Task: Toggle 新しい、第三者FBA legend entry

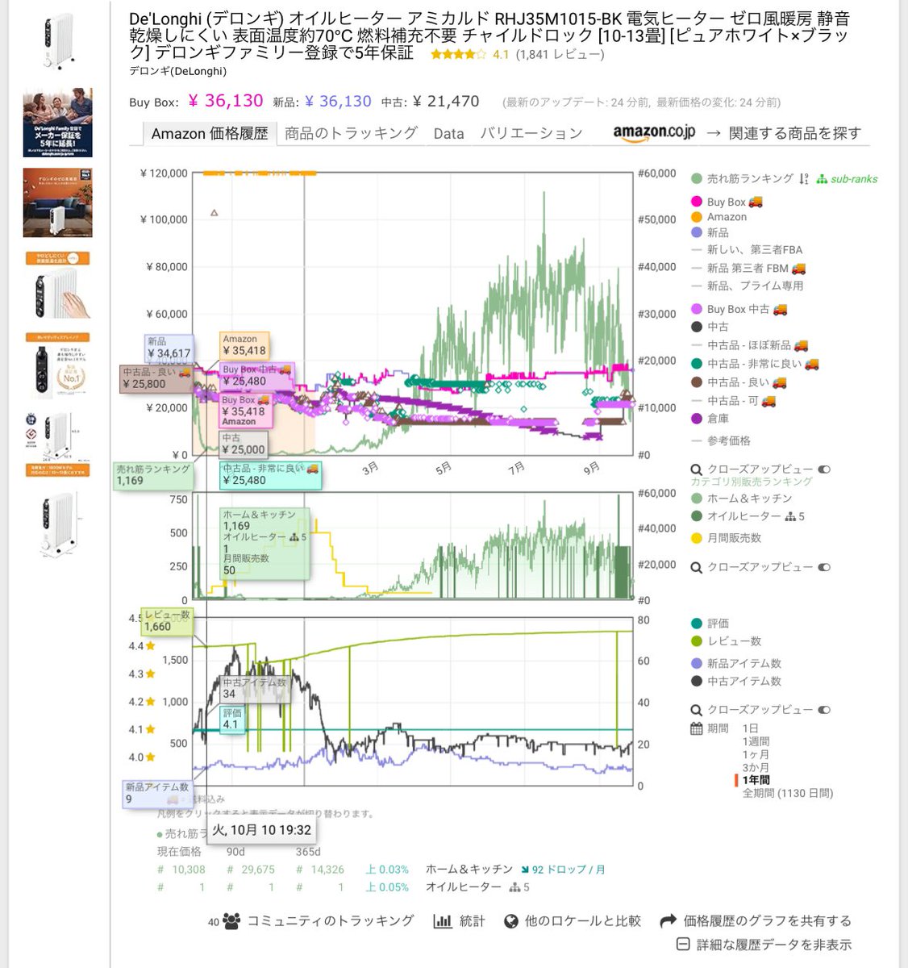Action: point(747,250)
